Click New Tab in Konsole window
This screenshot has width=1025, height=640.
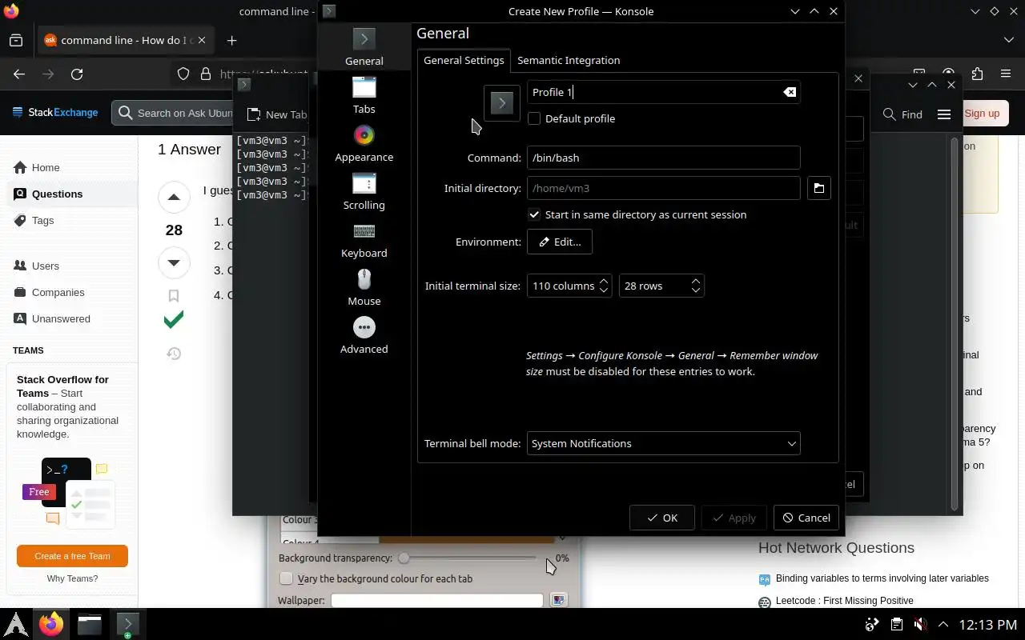click(x=277, y=114)
